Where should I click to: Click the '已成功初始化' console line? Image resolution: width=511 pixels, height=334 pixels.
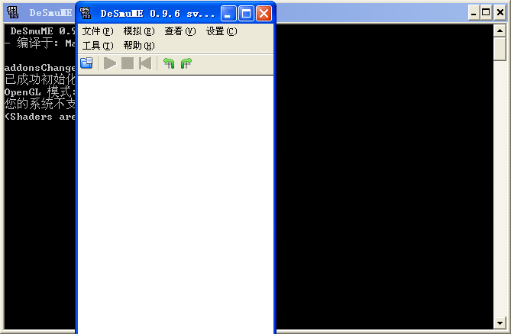pyautogui.click(x=40, y=79)
